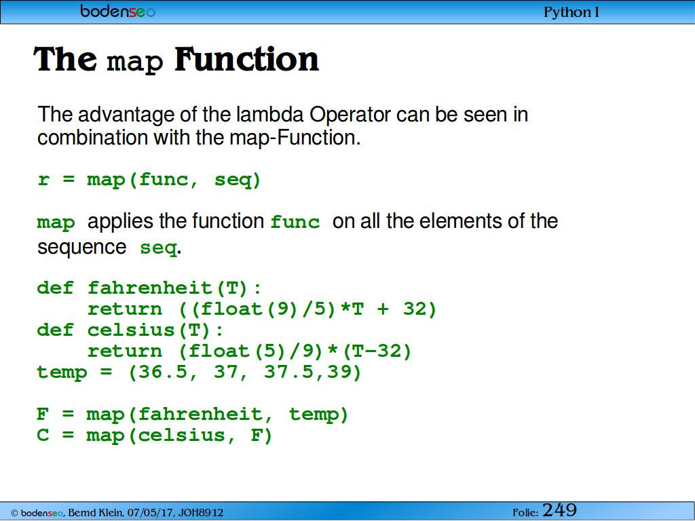Click line "temp = (36.5, 37, 37.5,39)"

pos(199,372)
